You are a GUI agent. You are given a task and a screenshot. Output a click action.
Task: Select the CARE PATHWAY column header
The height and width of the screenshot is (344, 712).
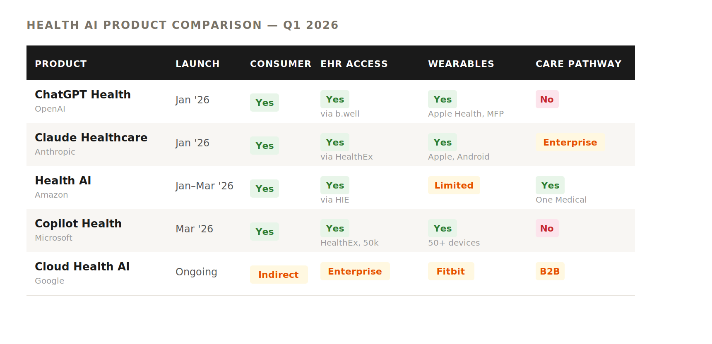click(x=578, y=64)
